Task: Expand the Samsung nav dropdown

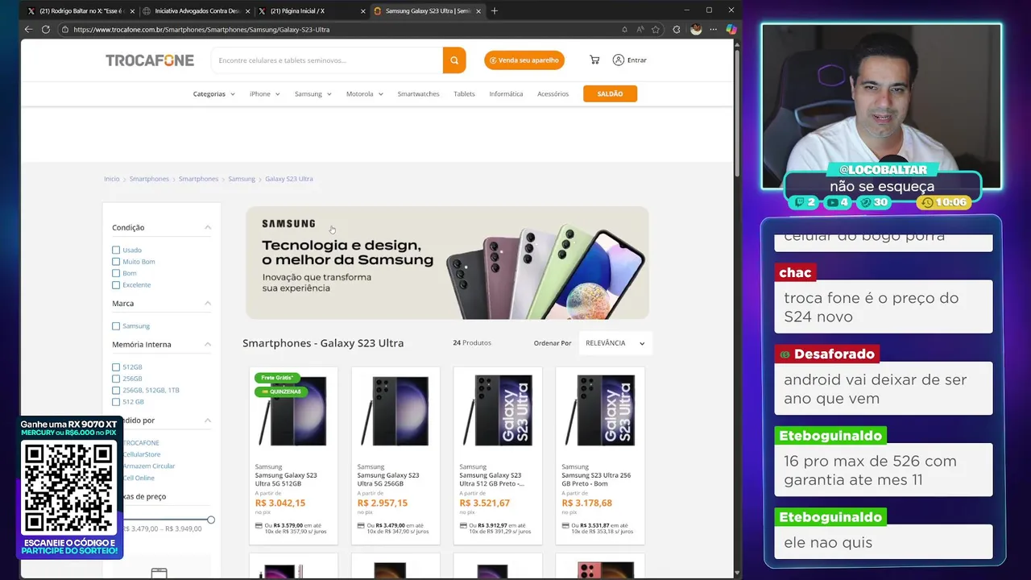Action: click(x=313, y=94)
